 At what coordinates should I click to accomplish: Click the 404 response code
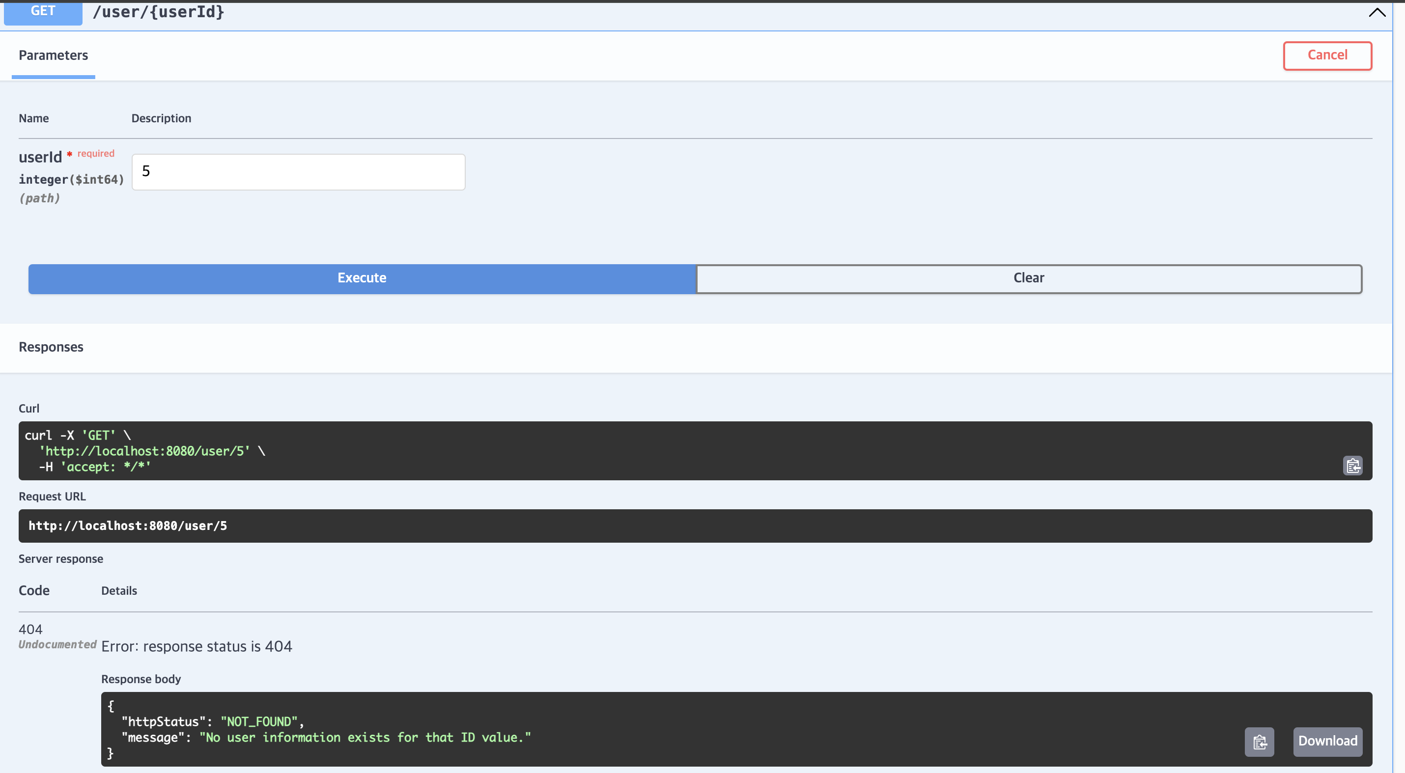click(30, 629)
